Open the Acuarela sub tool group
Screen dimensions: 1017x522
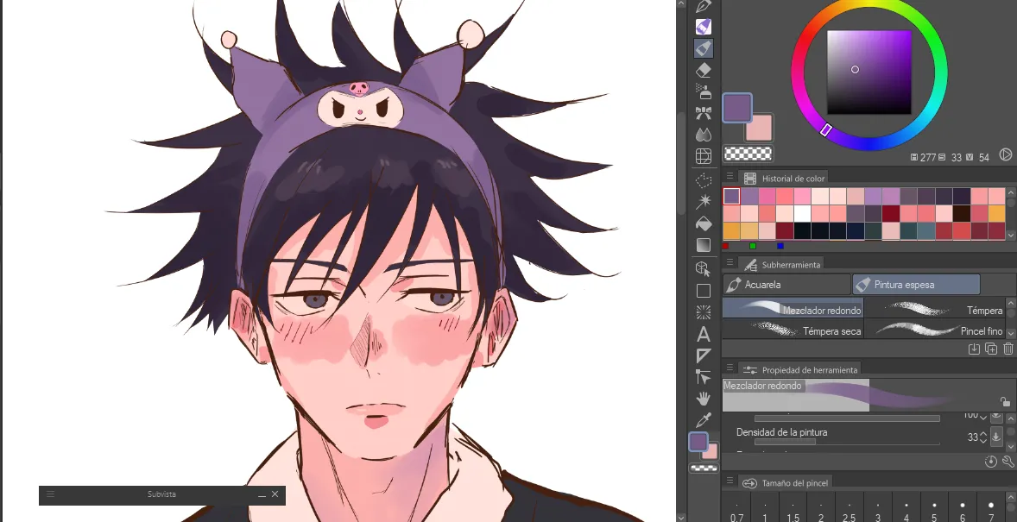click(x=786, y=285)
